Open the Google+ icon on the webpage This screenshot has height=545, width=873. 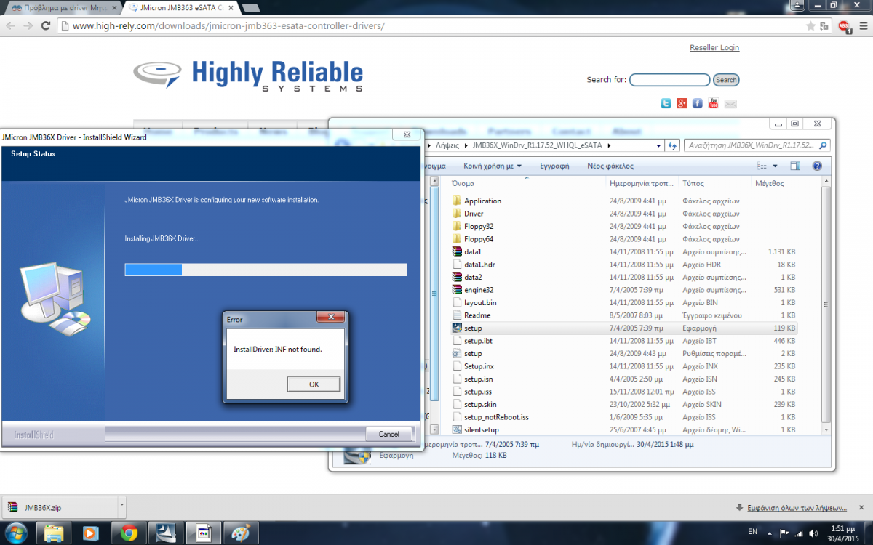(682, 104)
